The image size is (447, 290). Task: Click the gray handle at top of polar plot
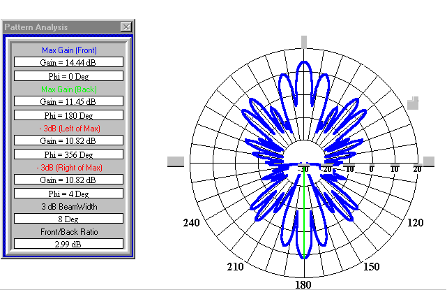(304, 42)
